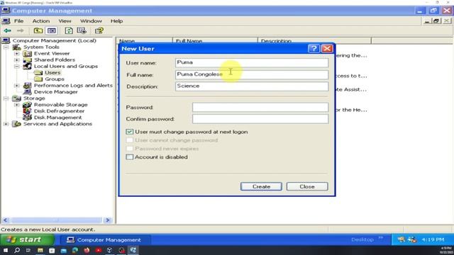This screenshot has width=454, height=255.
Task: Toggle the Show/Hide Console Tree toolbar icon
Action: point(52,30)
